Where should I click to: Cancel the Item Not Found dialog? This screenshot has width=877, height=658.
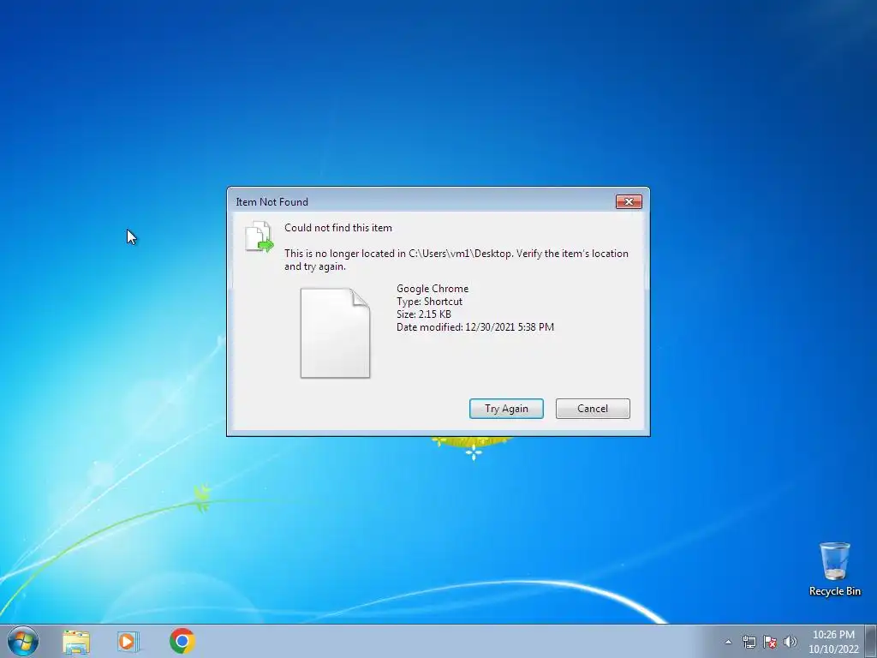click(x=593, y=409)
